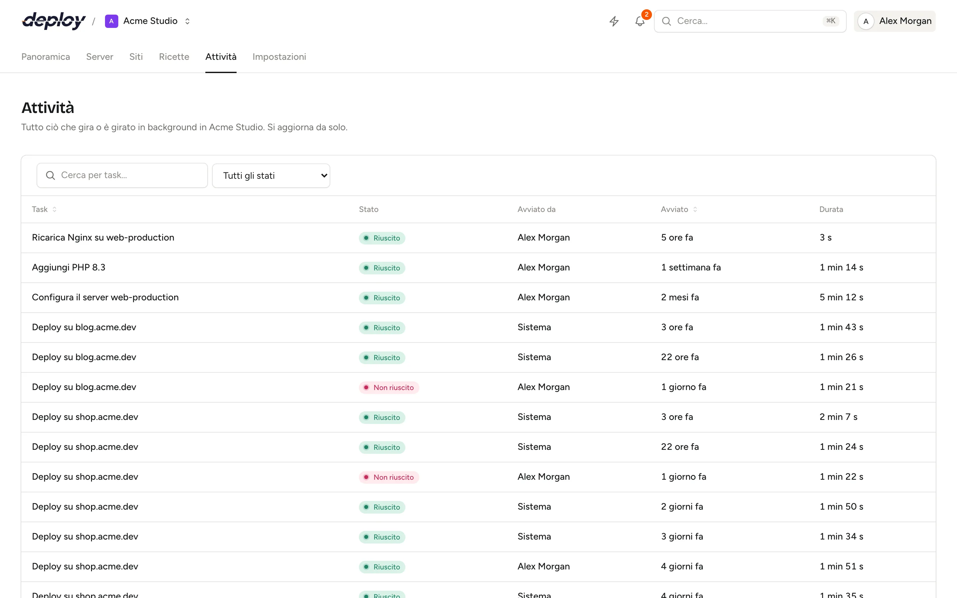Sort by the Avviato column header
Viewport: 957px width, 598px height.
point(674,209)
